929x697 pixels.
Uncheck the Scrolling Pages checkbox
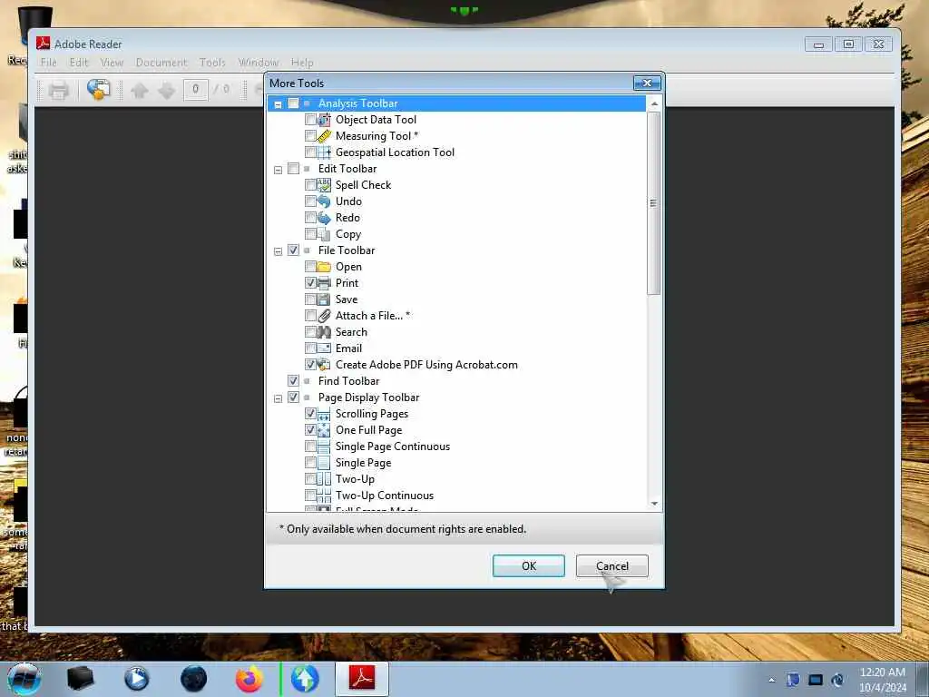pos(310,414)
